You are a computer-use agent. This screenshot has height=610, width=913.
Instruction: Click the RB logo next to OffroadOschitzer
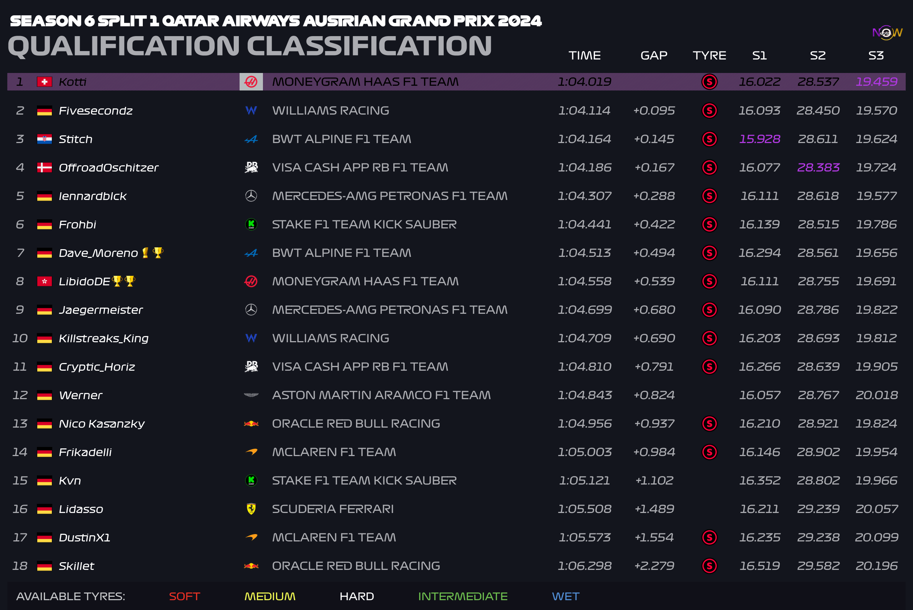tap(251, 167)
